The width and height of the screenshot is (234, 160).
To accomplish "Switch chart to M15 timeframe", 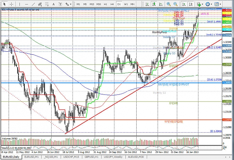I will pos(92,4).
